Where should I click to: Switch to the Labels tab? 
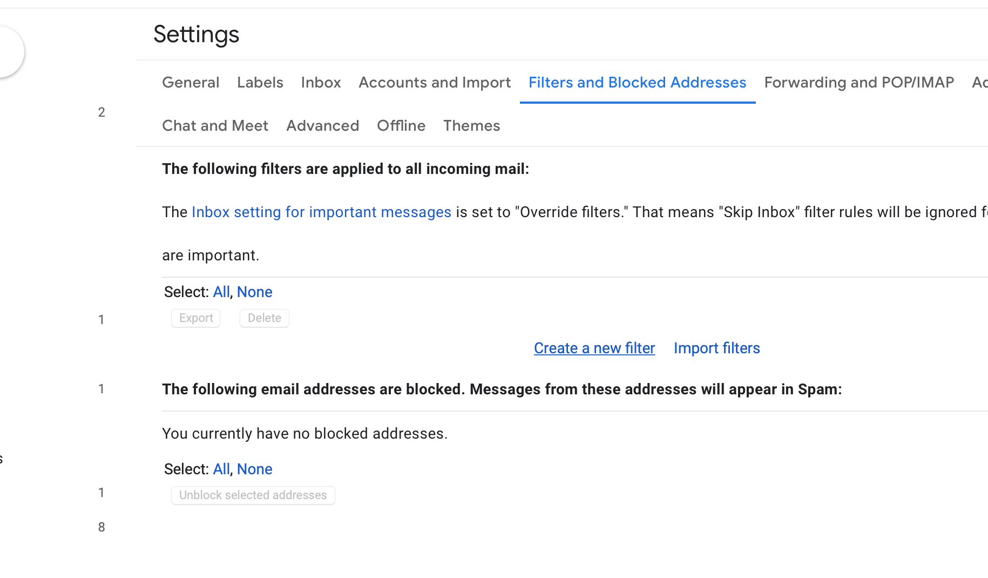260,83
